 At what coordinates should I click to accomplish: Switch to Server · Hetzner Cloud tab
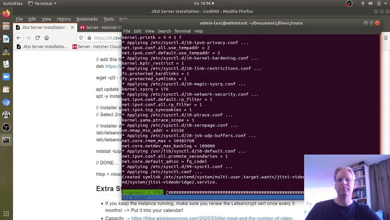point(100,27)
